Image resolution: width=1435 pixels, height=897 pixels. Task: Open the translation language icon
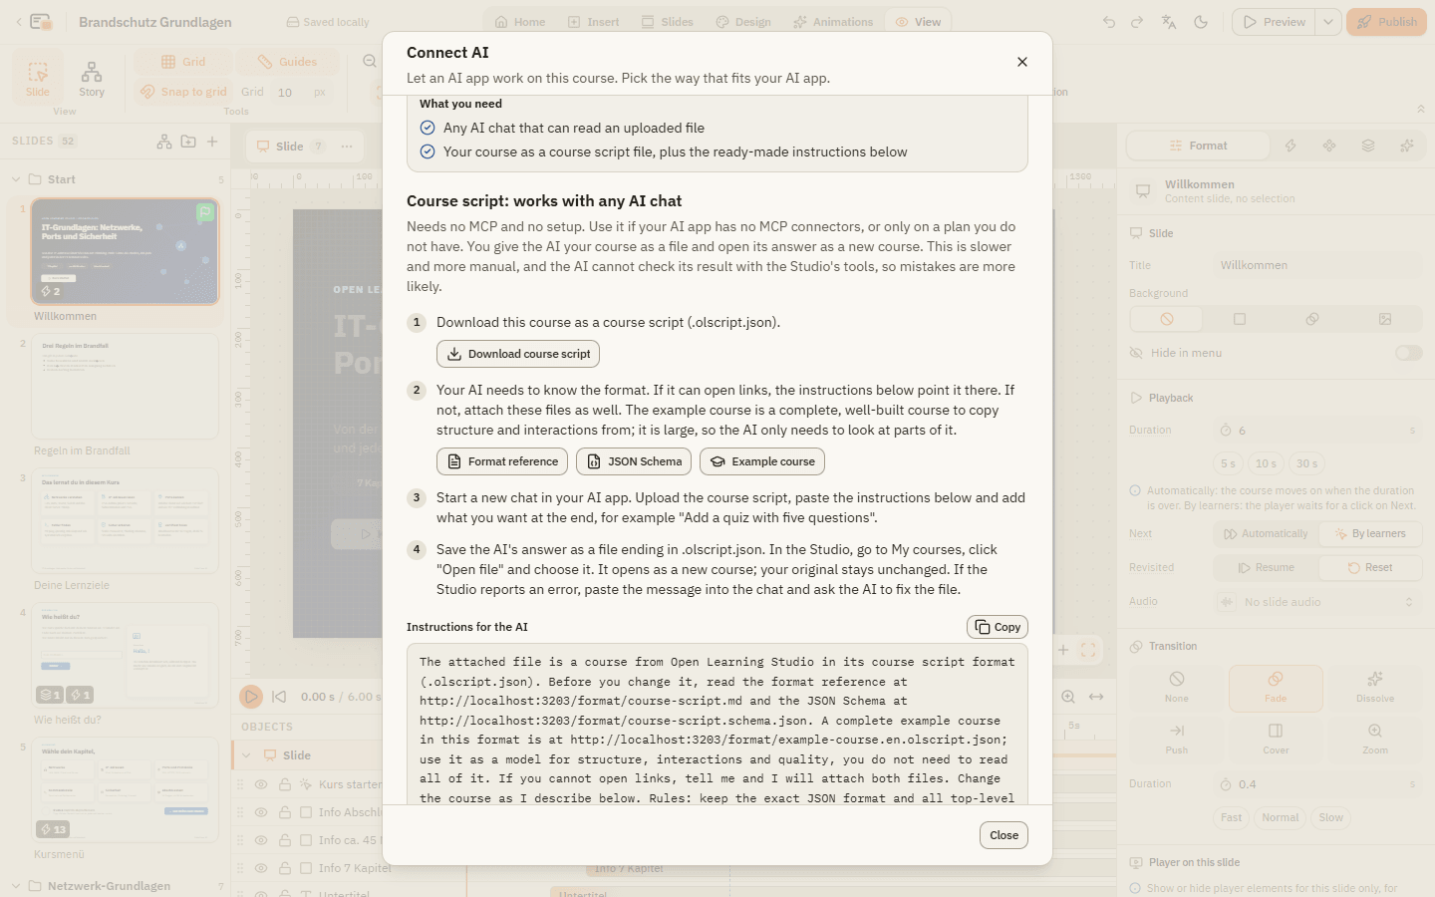[1169, 22]
